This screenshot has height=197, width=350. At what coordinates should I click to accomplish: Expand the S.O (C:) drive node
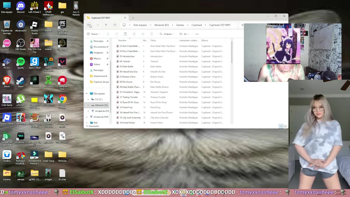tap(88, 99)
